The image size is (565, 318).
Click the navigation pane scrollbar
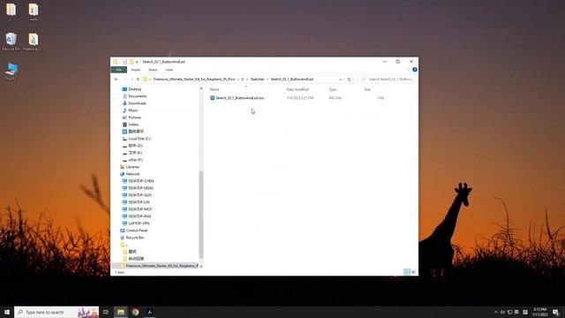click(201, 214)
